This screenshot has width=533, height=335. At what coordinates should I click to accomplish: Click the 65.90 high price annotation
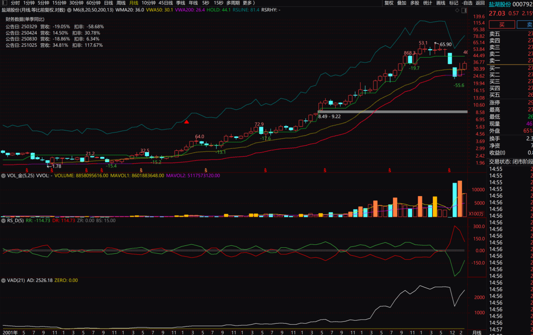[446, 44]
